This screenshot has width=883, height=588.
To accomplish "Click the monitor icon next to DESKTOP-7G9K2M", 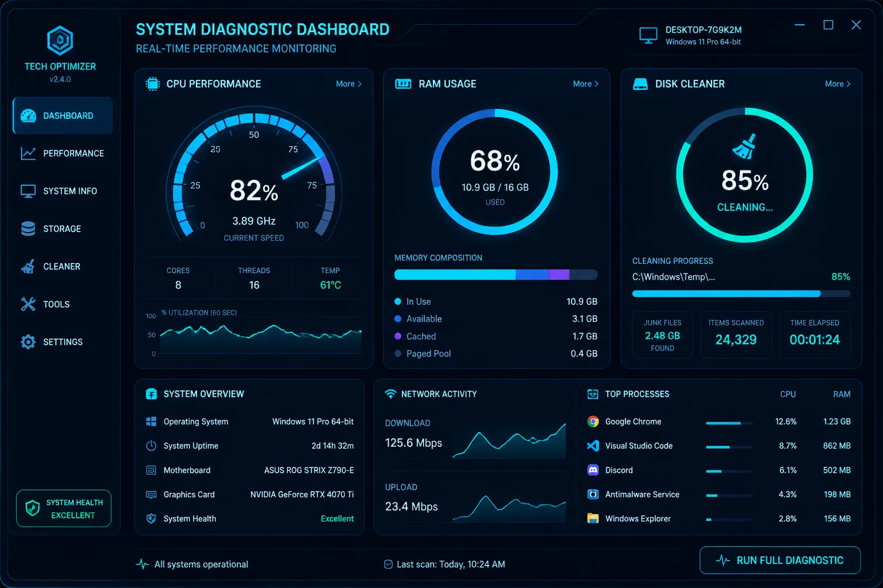I will 648,36.
